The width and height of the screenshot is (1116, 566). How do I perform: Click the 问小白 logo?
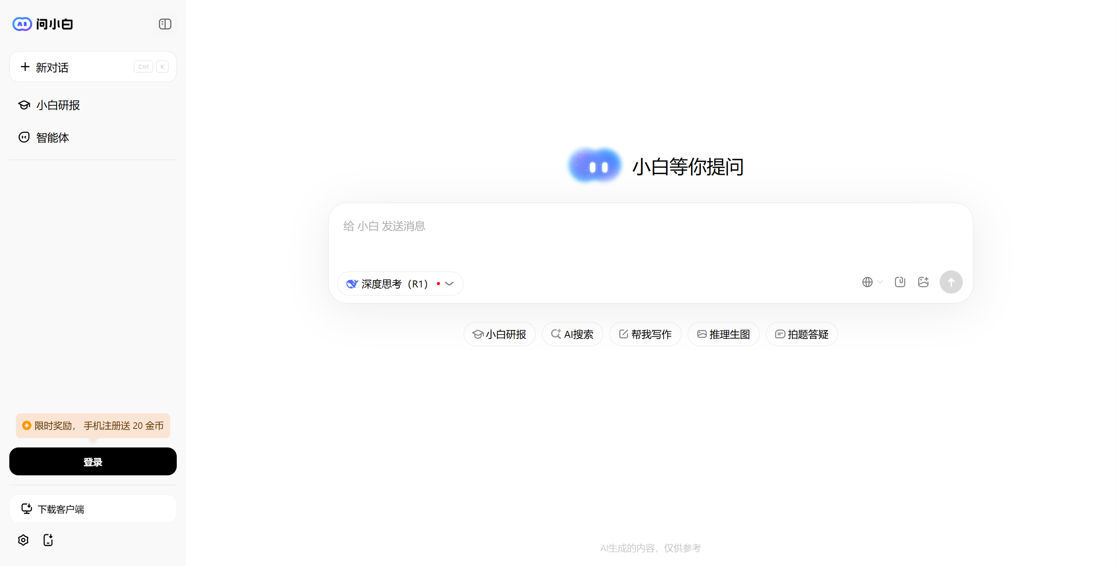point(43,24)
